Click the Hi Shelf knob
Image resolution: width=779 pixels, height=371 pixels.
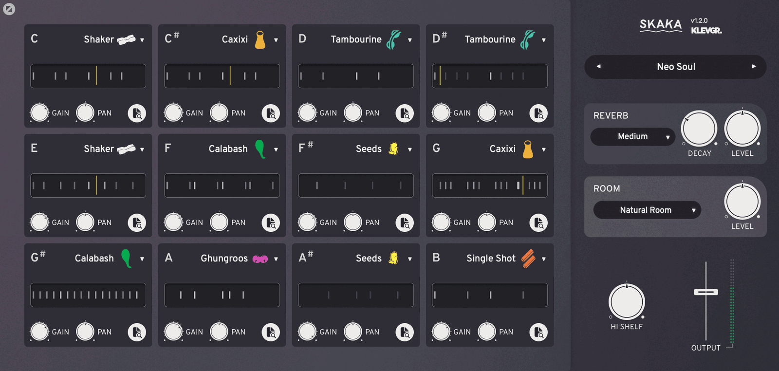[627, 302]
